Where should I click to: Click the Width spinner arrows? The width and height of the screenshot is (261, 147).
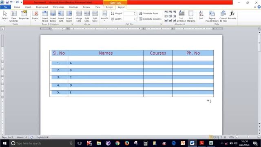pos(135,19)
